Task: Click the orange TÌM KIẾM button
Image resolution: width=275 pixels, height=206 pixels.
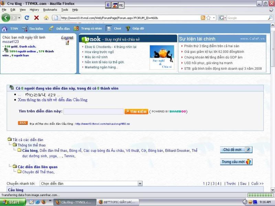Action: [136, 112]
